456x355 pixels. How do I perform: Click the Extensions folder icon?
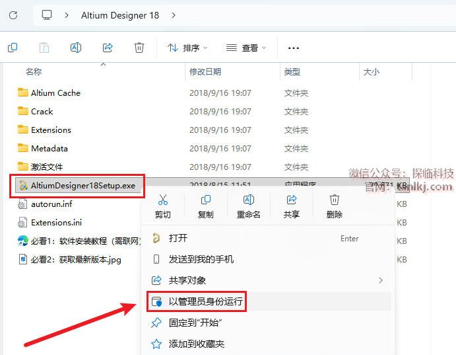coord(23,130)
